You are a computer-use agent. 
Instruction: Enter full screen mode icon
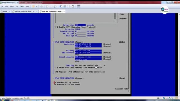[69, 6]
